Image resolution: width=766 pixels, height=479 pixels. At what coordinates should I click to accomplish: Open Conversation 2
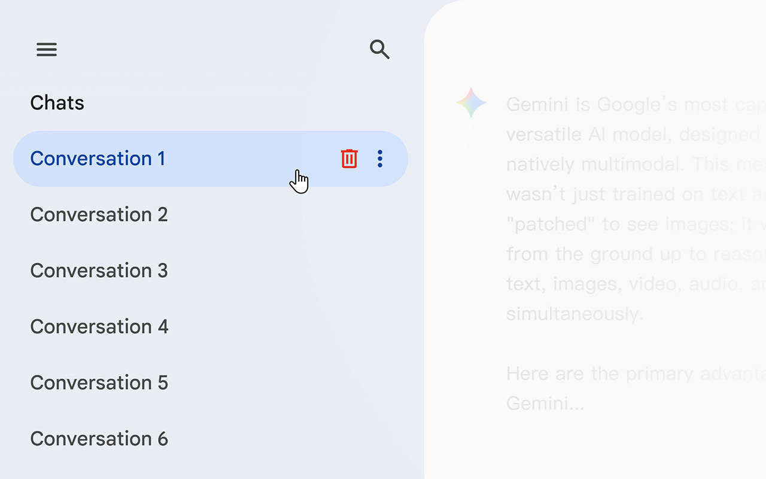[99, 214]
